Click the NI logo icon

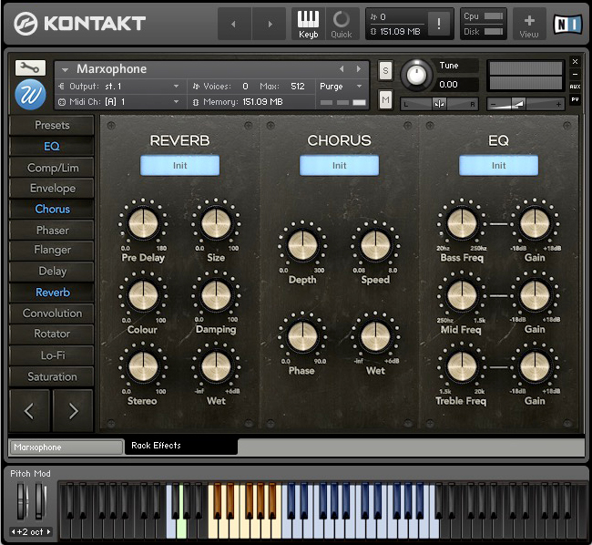pos(567,25)
